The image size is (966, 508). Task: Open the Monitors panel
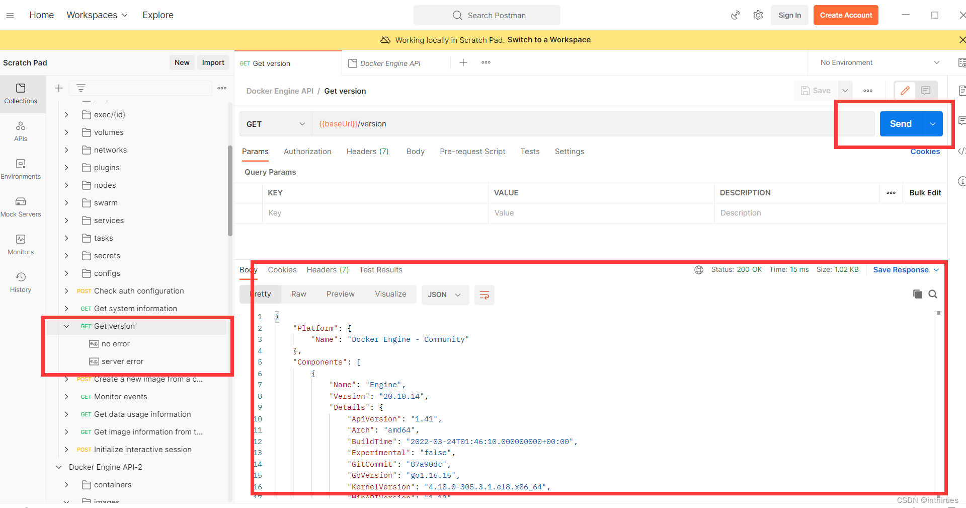[x=21, y=245]
